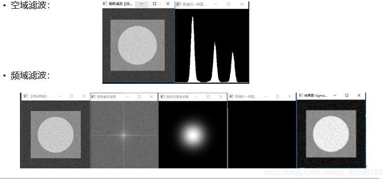
Task: Minimize the 结果图 sigma window
Action: [x=335, y=95]
